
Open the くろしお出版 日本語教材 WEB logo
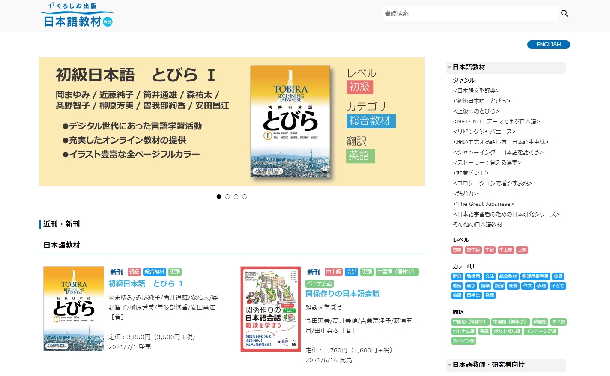(x=78, y=15)
